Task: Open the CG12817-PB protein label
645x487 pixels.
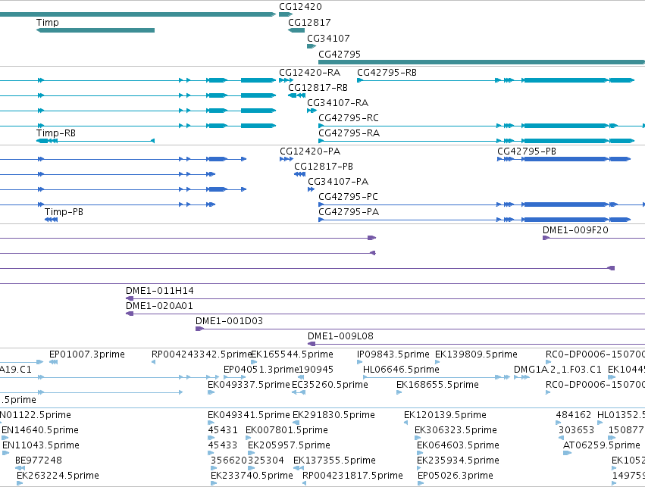Action: 324,167
